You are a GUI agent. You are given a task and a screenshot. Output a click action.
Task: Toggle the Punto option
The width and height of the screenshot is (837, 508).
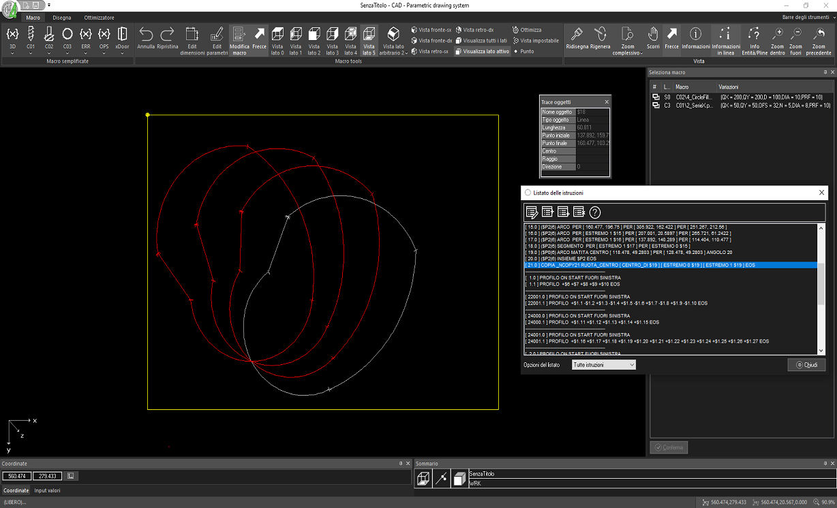pos(524,51)
